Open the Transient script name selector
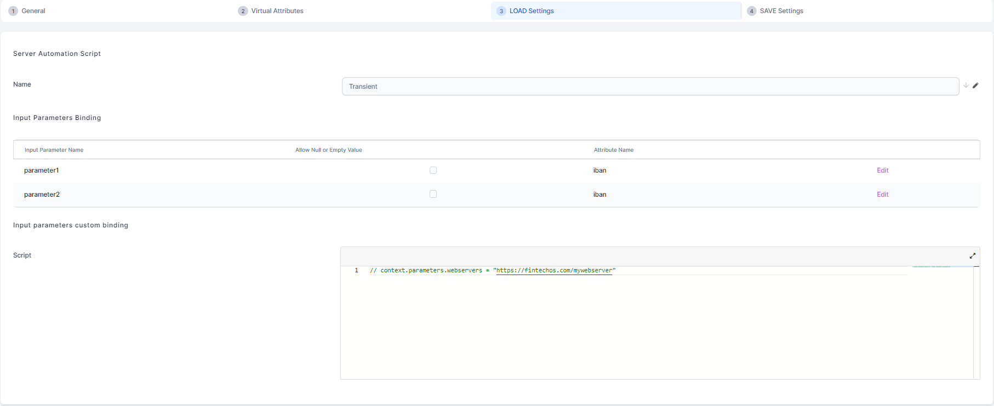The height and width of the screenshot is (406, 994). pyautogui.click(x=650, y=87)
